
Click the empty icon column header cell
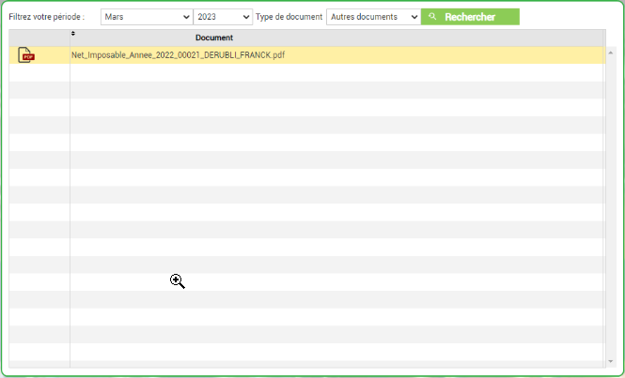[x=39, y=38]
